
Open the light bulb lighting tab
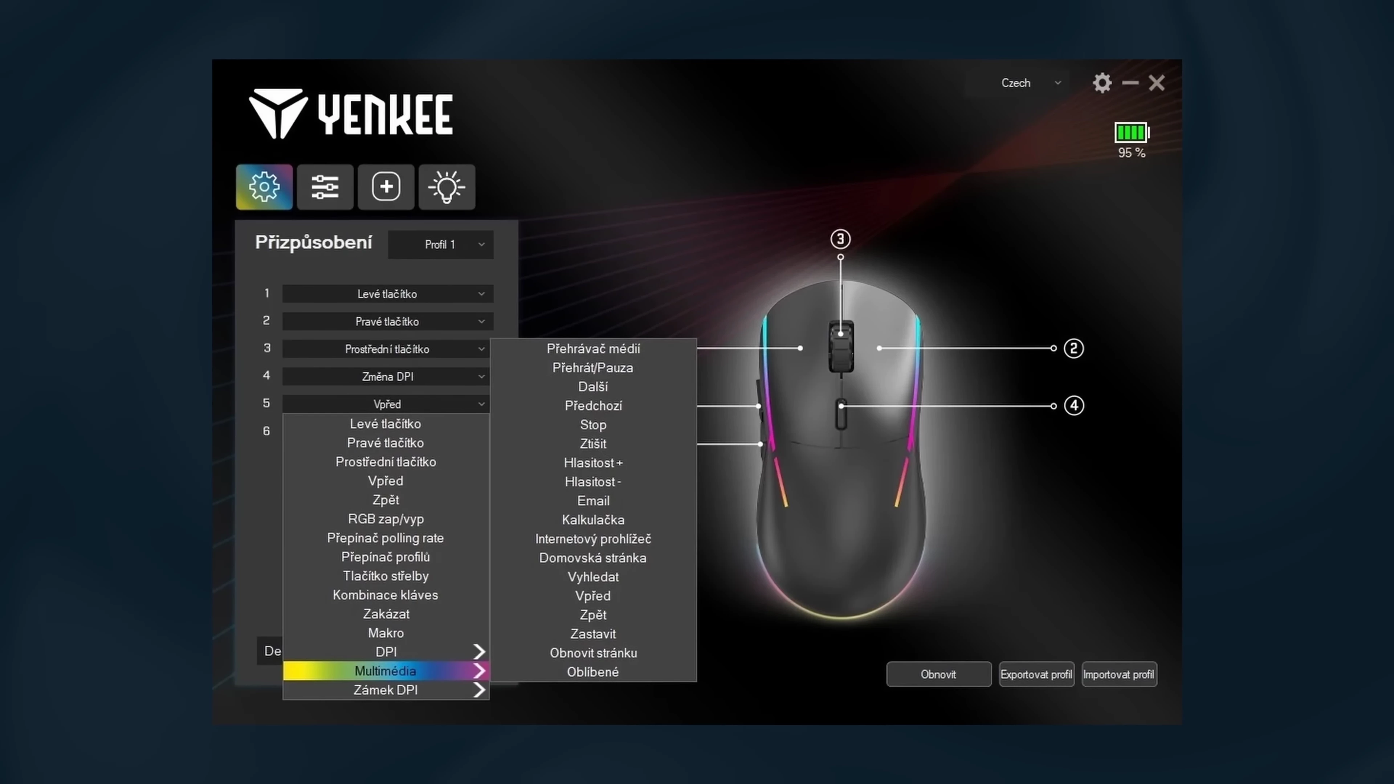click(x=447, y=187)
